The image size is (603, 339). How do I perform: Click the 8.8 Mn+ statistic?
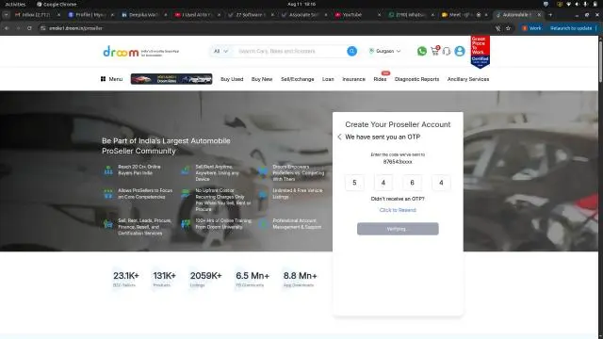pyautogui.click(x=300, y=276)
